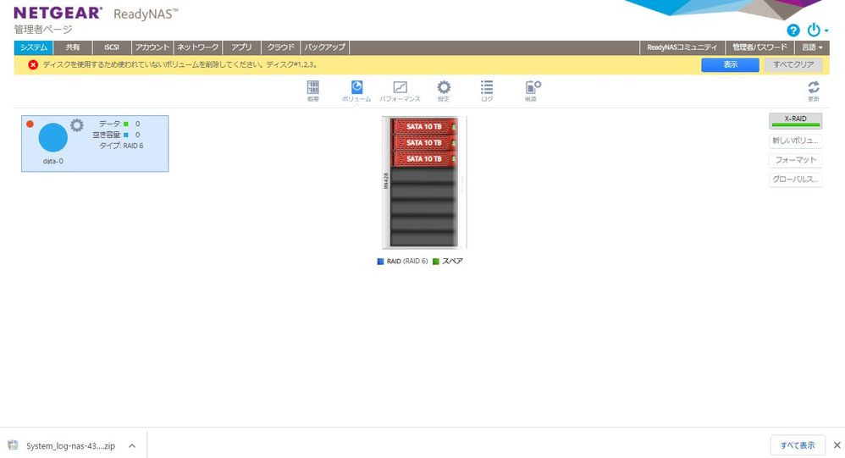Screen dimensions: 845x458
Task: Toggle the X-RAID button
Action: (x=795, y=121)
